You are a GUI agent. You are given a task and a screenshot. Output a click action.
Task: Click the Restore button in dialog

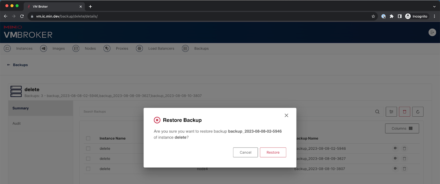pyautogui.click(x=273, y=153)
